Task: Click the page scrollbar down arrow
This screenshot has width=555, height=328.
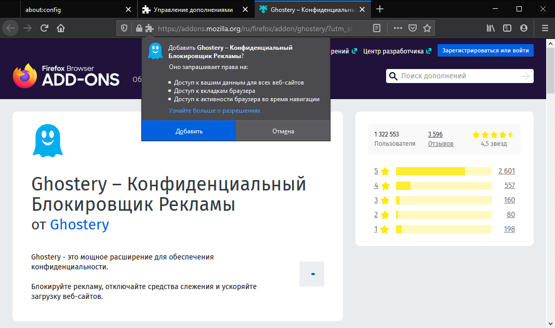Action: click(550, 323)
